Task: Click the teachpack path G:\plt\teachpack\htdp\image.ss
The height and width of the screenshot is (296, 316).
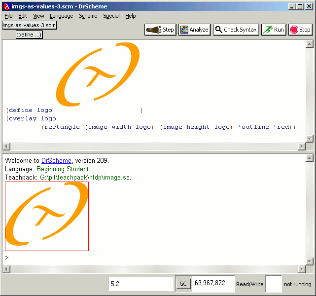Action: pyautogui.click(x=85, y=178)
